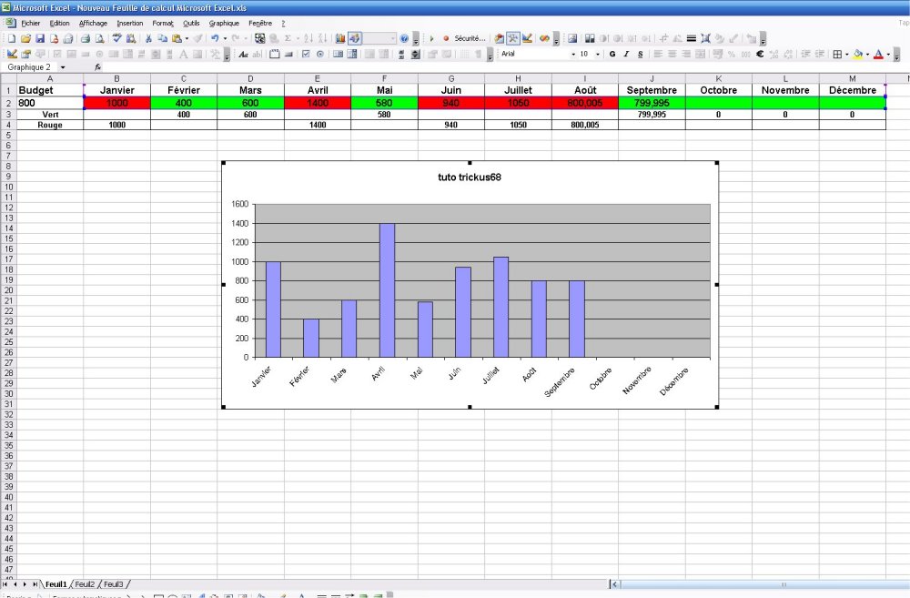Toggle Bold formatting button

[x=612, y=55]
